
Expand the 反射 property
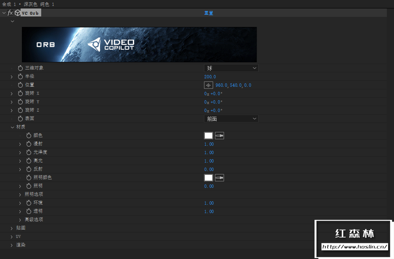point(20,169)
